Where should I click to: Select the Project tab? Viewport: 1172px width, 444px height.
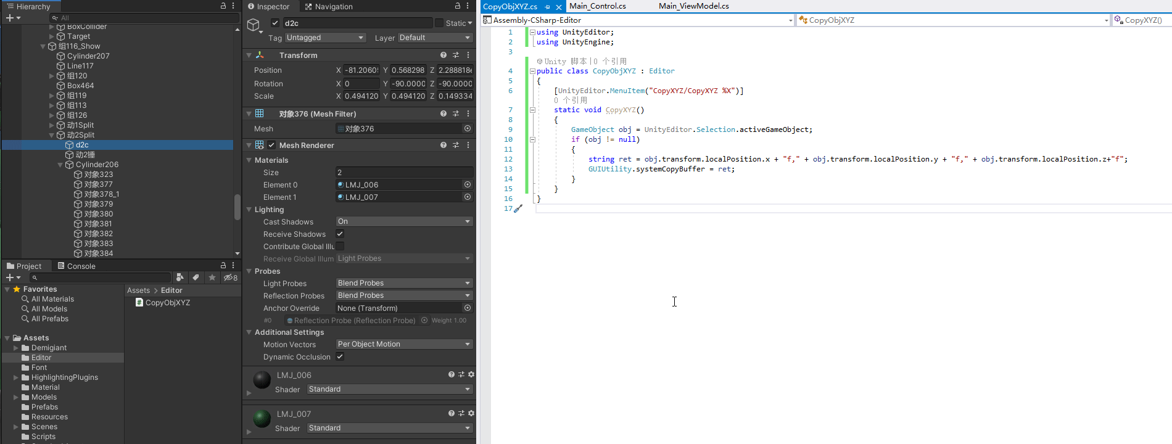pos(24,266)
